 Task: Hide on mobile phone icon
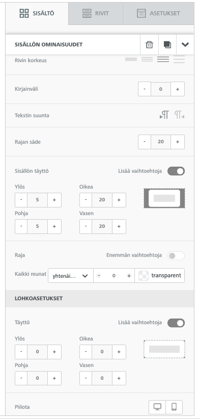pyautogui.click(x=174, y=407)
